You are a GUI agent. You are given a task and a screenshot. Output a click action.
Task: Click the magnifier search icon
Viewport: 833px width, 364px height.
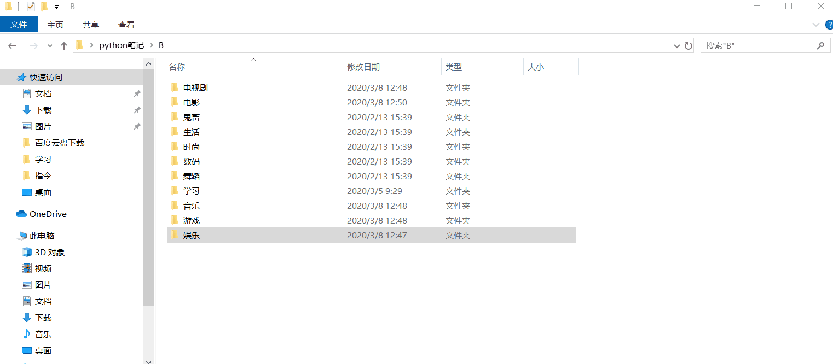(820, 46)
